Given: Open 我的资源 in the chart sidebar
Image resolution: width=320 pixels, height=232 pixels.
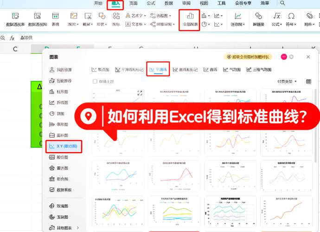Looking at the screenshot, I should pos(61,70).
